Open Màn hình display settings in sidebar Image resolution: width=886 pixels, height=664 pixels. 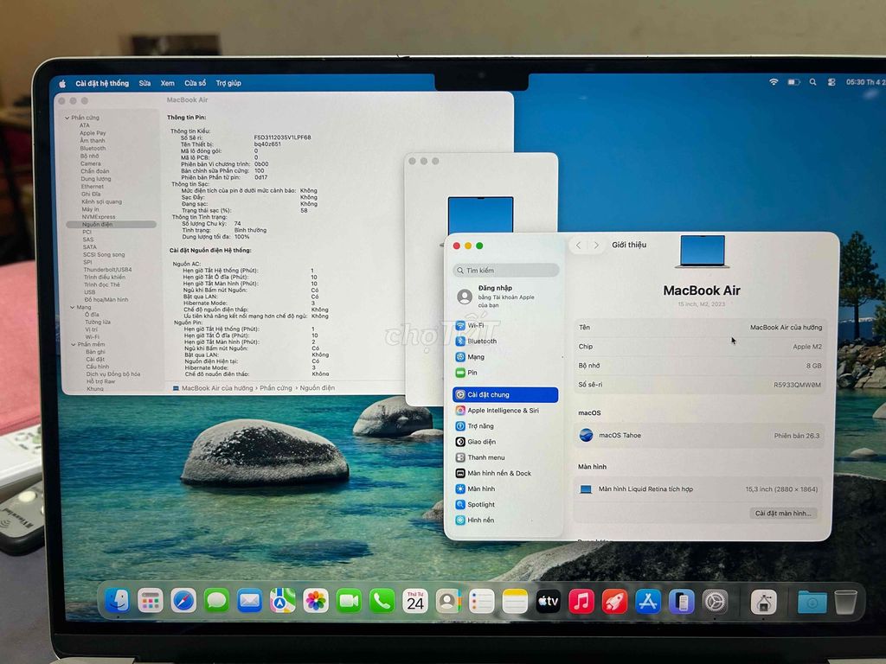point(505,489)
